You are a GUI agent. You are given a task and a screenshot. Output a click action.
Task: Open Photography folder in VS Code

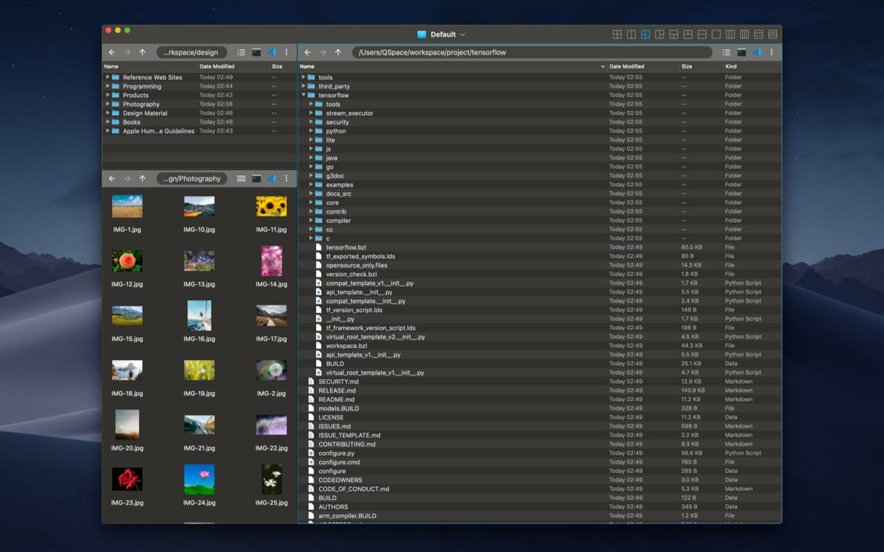pos(271,178)
